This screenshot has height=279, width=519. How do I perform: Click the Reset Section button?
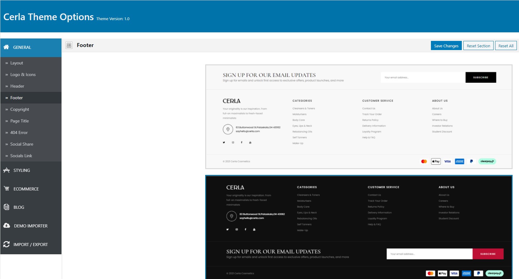coord(478,46)
